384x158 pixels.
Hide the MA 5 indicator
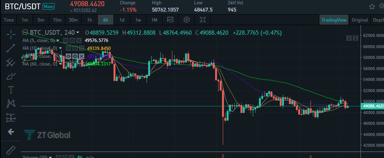(x=66, y=40)
